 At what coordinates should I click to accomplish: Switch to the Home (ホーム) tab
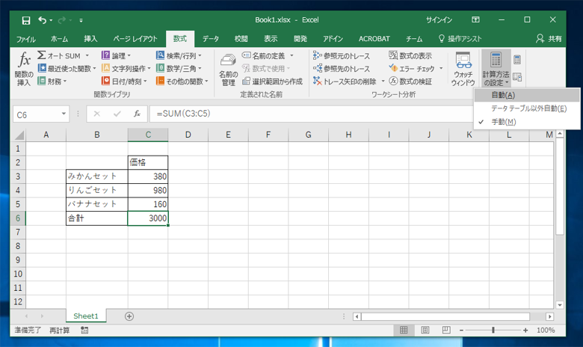(60, 39)
